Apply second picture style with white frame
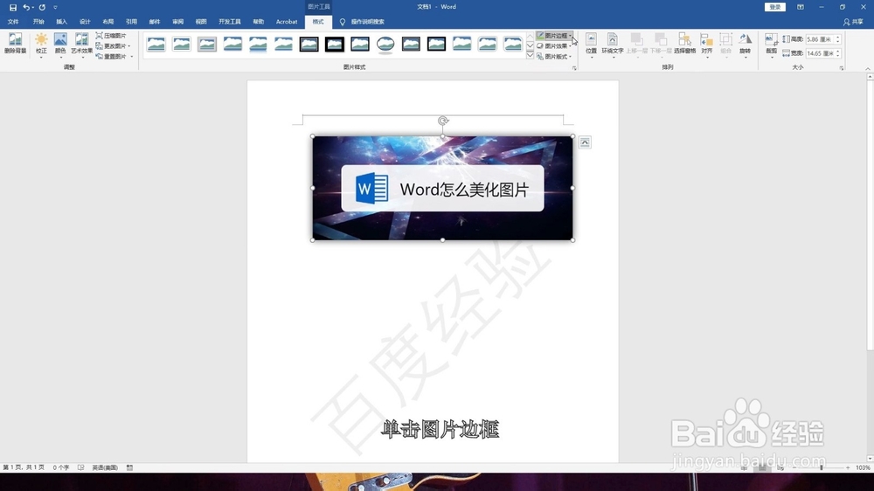 coord(182,44)
